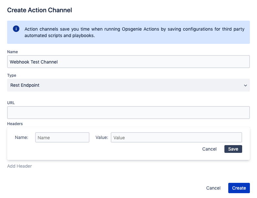Click the 'URL' field label
Viewport: 257px width, 198px height.
11,103
